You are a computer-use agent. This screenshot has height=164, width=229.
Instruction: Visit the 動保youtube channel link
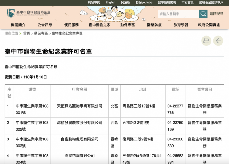click(143, 2)
